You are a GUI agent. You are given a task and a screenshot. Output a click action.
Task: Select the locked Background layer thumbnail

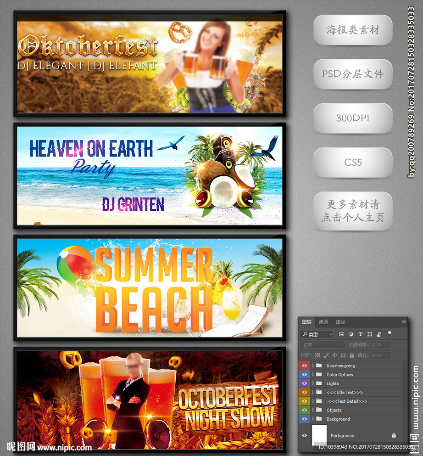pyautogui.click(x=319, y=435)
